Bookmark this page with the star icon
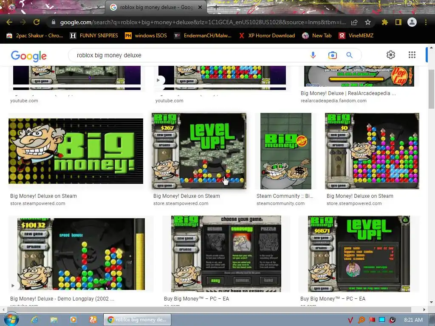The width and height of the screenshot is (435, 326). (368, 22)
